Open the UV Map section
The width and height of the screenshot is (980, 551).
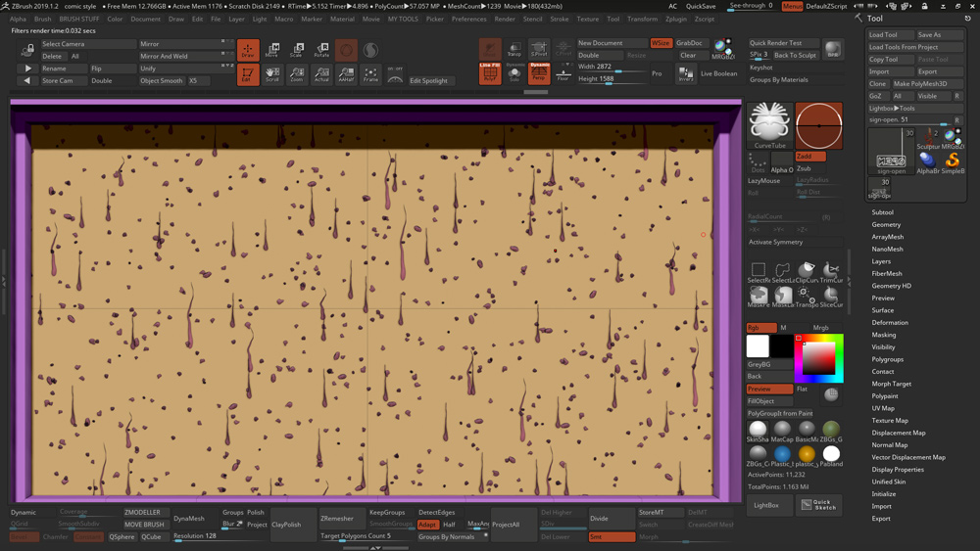click(x=883, y=408)
